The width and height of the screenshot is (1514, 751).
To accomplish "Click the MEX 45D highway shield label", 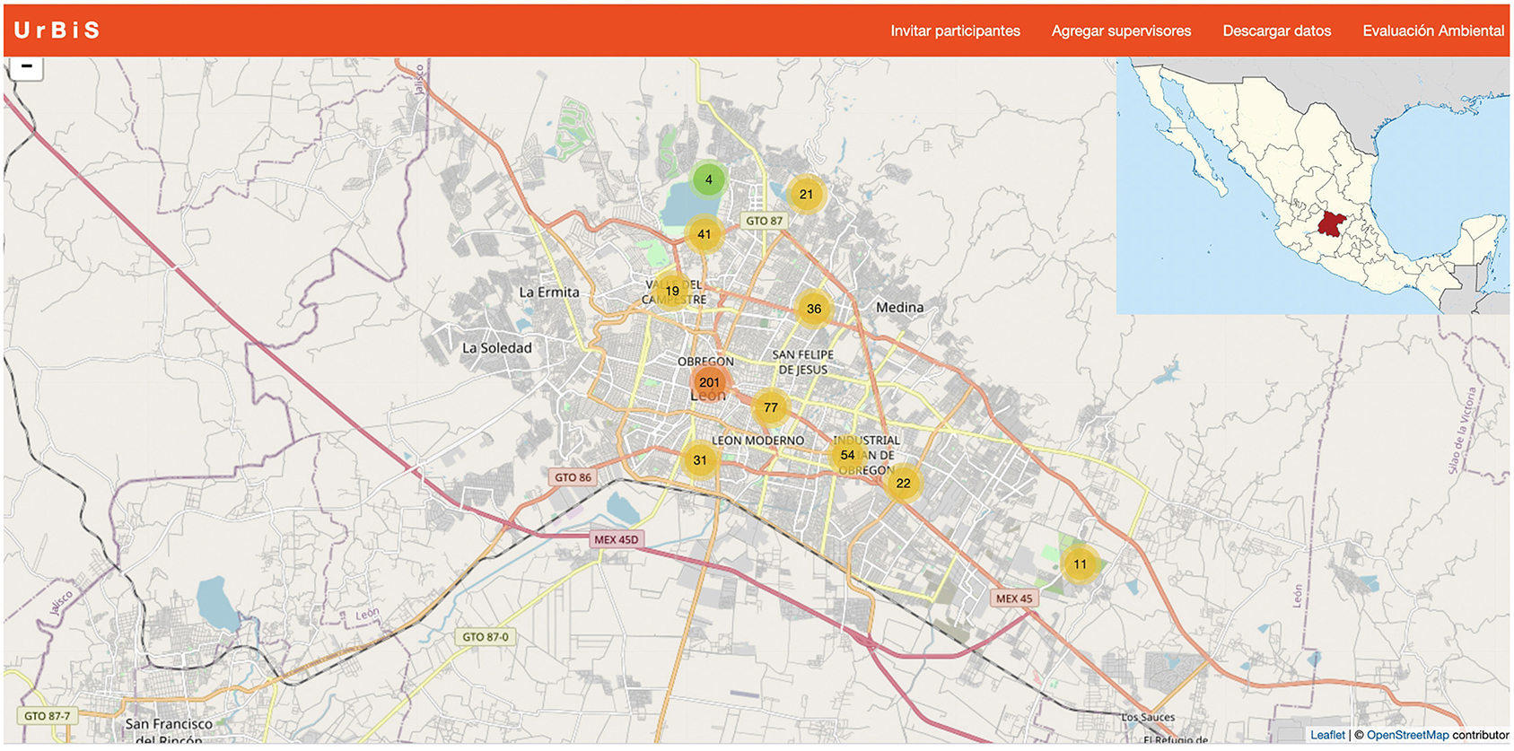I will [x=617, y=539].
